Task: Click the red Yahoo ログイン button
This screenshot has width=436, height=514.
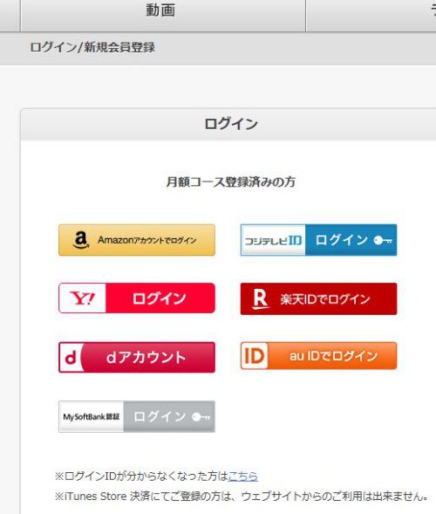Action: point(137,298)
